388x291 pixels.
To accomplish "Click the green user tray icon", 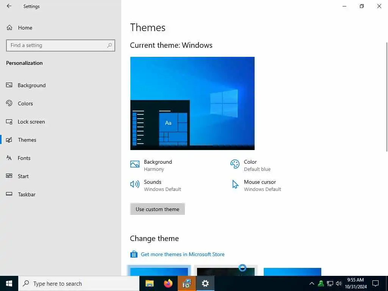I will point(321,283).
